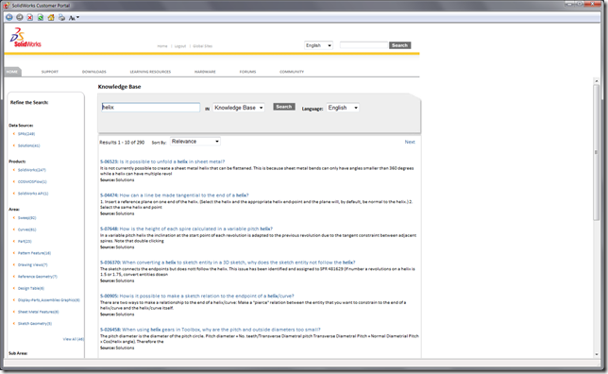
Task: Open the Knowledge Base search scope dropdown
Action: pos(239,108)
